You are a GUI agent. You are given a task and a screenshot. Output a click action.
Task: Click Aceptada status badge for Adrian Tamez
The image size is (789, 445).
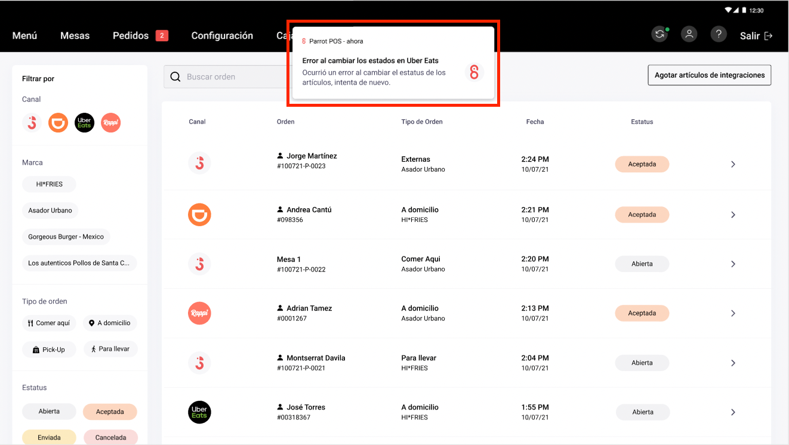tap(642, 313)
